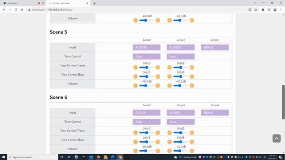Click the page vertical scrollbar thumb
Screen dimensions: 285x160
point(283,102)
